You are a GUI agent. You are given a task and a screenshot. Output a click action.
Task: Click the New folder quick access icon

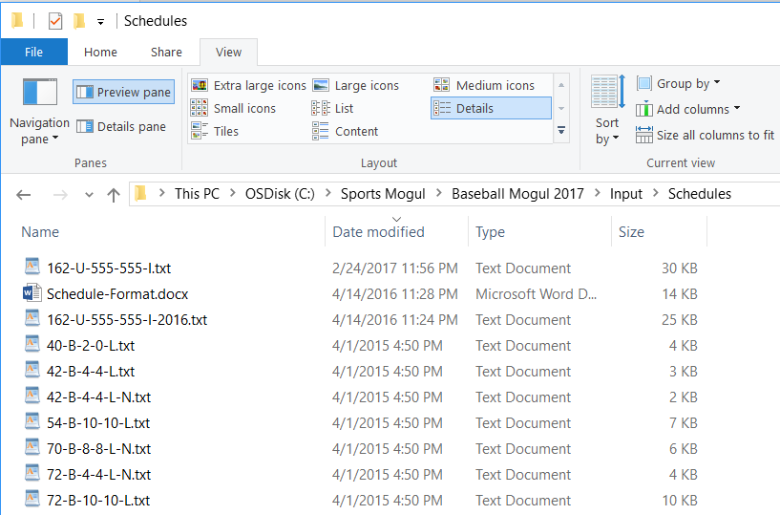[78, 21]
